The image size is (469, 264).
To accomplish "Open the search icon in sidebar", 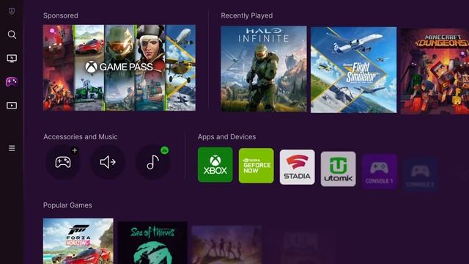I will (x=12, y=34).
